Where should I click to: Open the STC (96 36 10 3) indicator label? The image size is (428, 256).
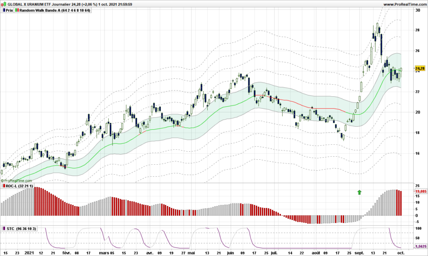[x=21, y=228]
